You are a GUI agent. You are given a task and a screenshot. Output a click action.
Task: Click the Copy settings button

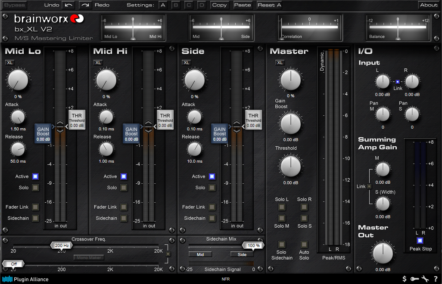[x=220, y=5]
